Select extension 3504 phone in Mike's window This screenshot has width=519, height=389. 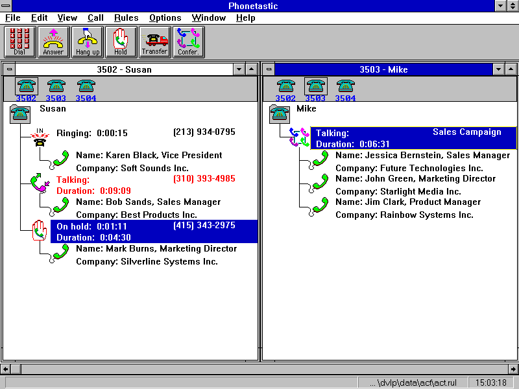click(x=345, y=90)
